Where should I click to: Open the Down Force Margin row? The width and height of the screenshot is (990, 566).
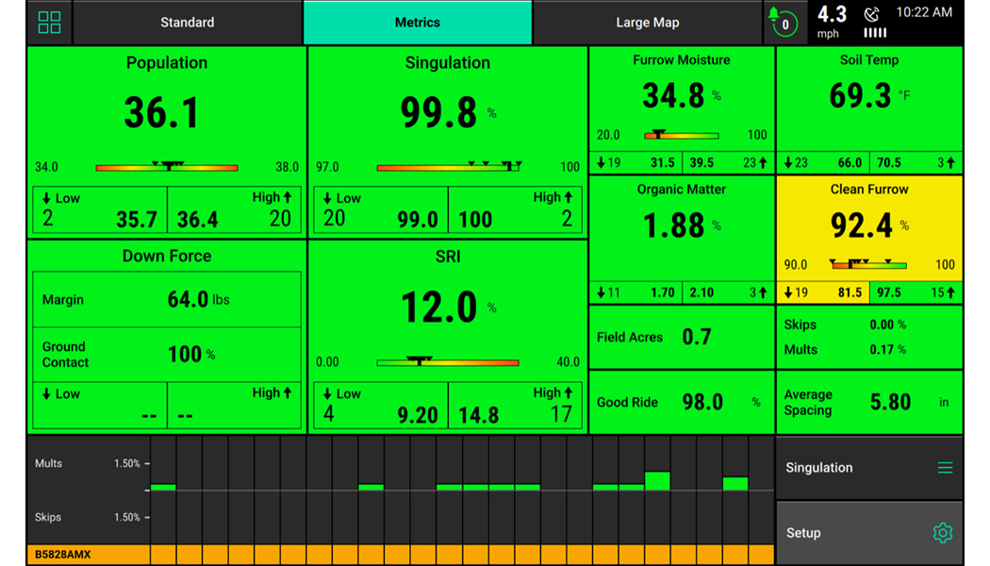pos(167,300)
